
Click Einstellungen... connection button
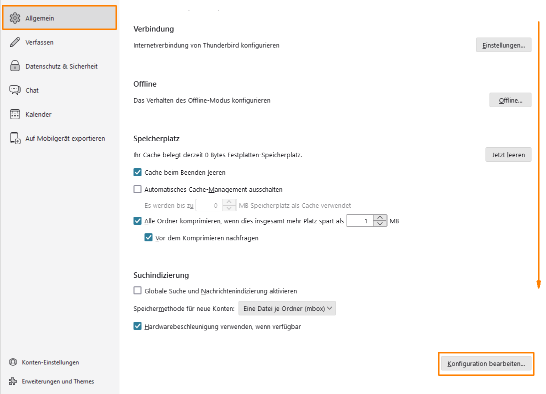503,45
